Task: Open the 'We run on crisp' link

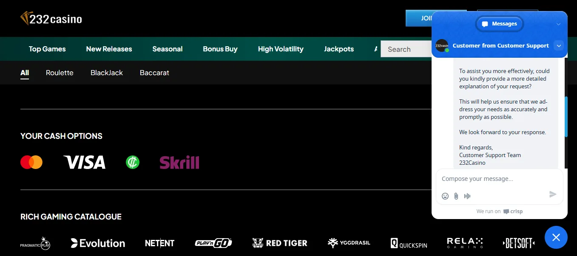Action: click(x=500, y=211)
